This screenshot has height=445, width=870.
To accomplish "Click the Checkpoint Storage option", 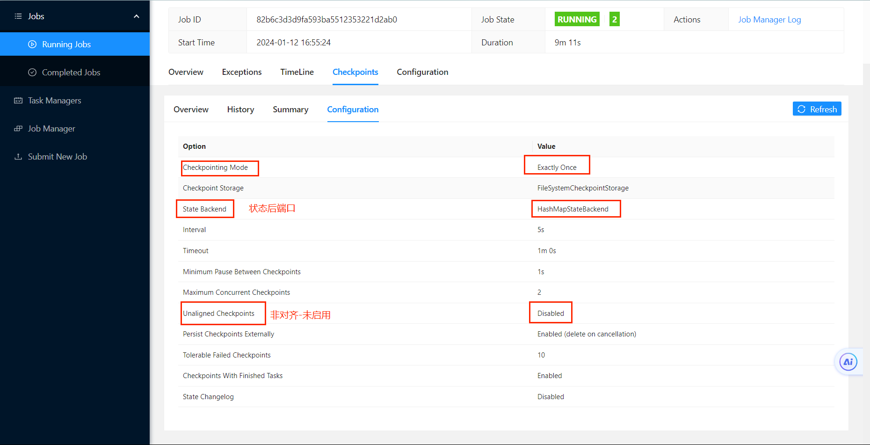I will pos(213,188).
